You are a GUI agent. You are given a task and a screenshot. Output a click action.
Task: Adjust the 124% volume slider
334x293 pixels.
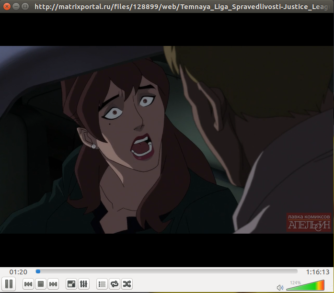point(305,285)
